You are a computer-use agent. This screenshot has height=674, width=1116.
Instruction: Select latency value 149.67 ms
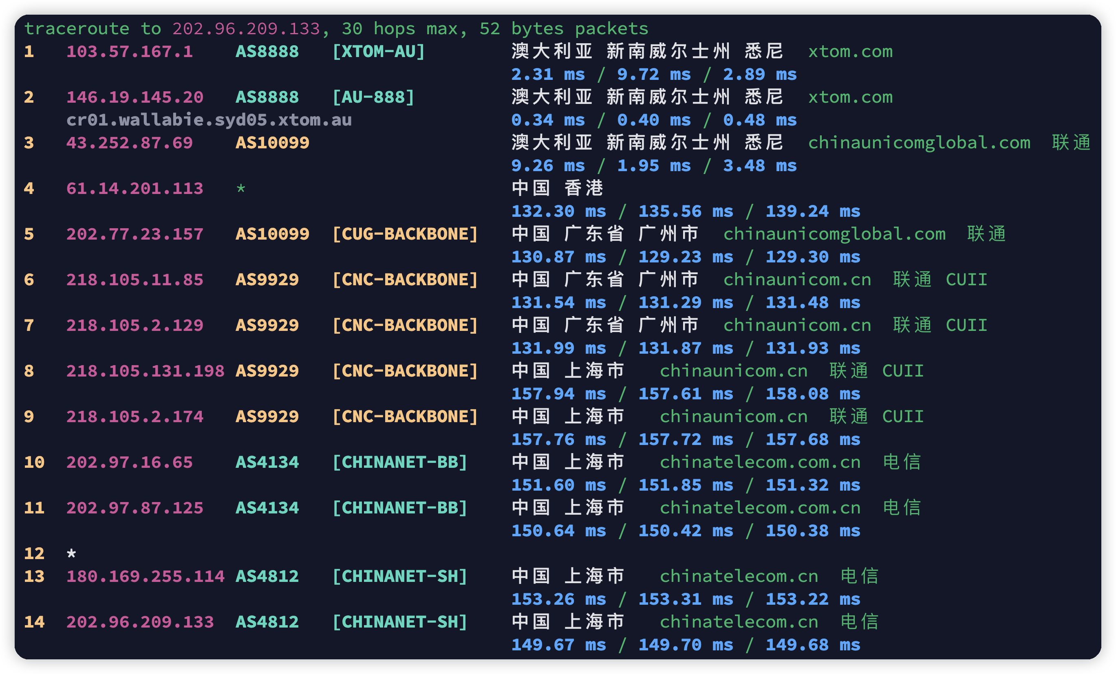tap(558, 645)
